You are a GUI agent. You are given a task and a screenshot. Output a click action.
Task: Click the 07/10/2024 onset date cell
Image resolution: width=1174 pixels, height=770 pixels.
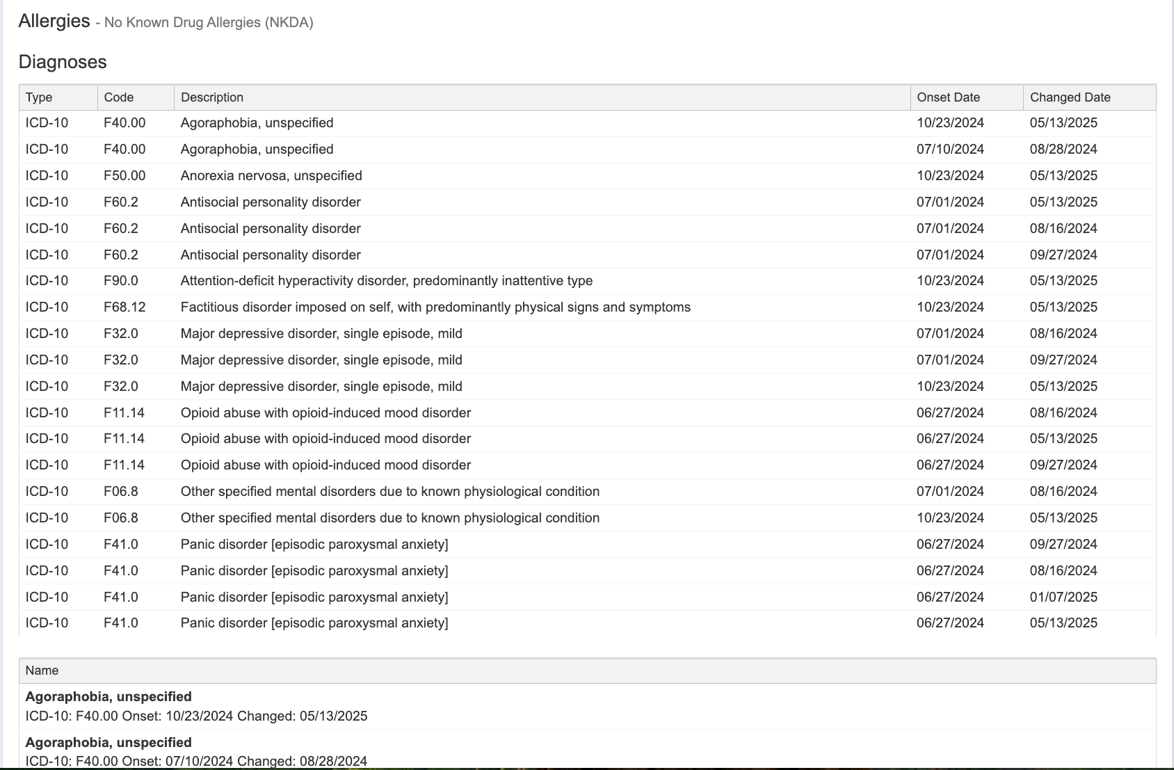[x=950, y=150]
